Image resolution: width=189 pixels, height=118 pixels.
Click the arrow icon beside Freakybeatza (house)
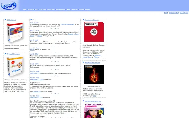pyautogui.click(x=83, y=62)
